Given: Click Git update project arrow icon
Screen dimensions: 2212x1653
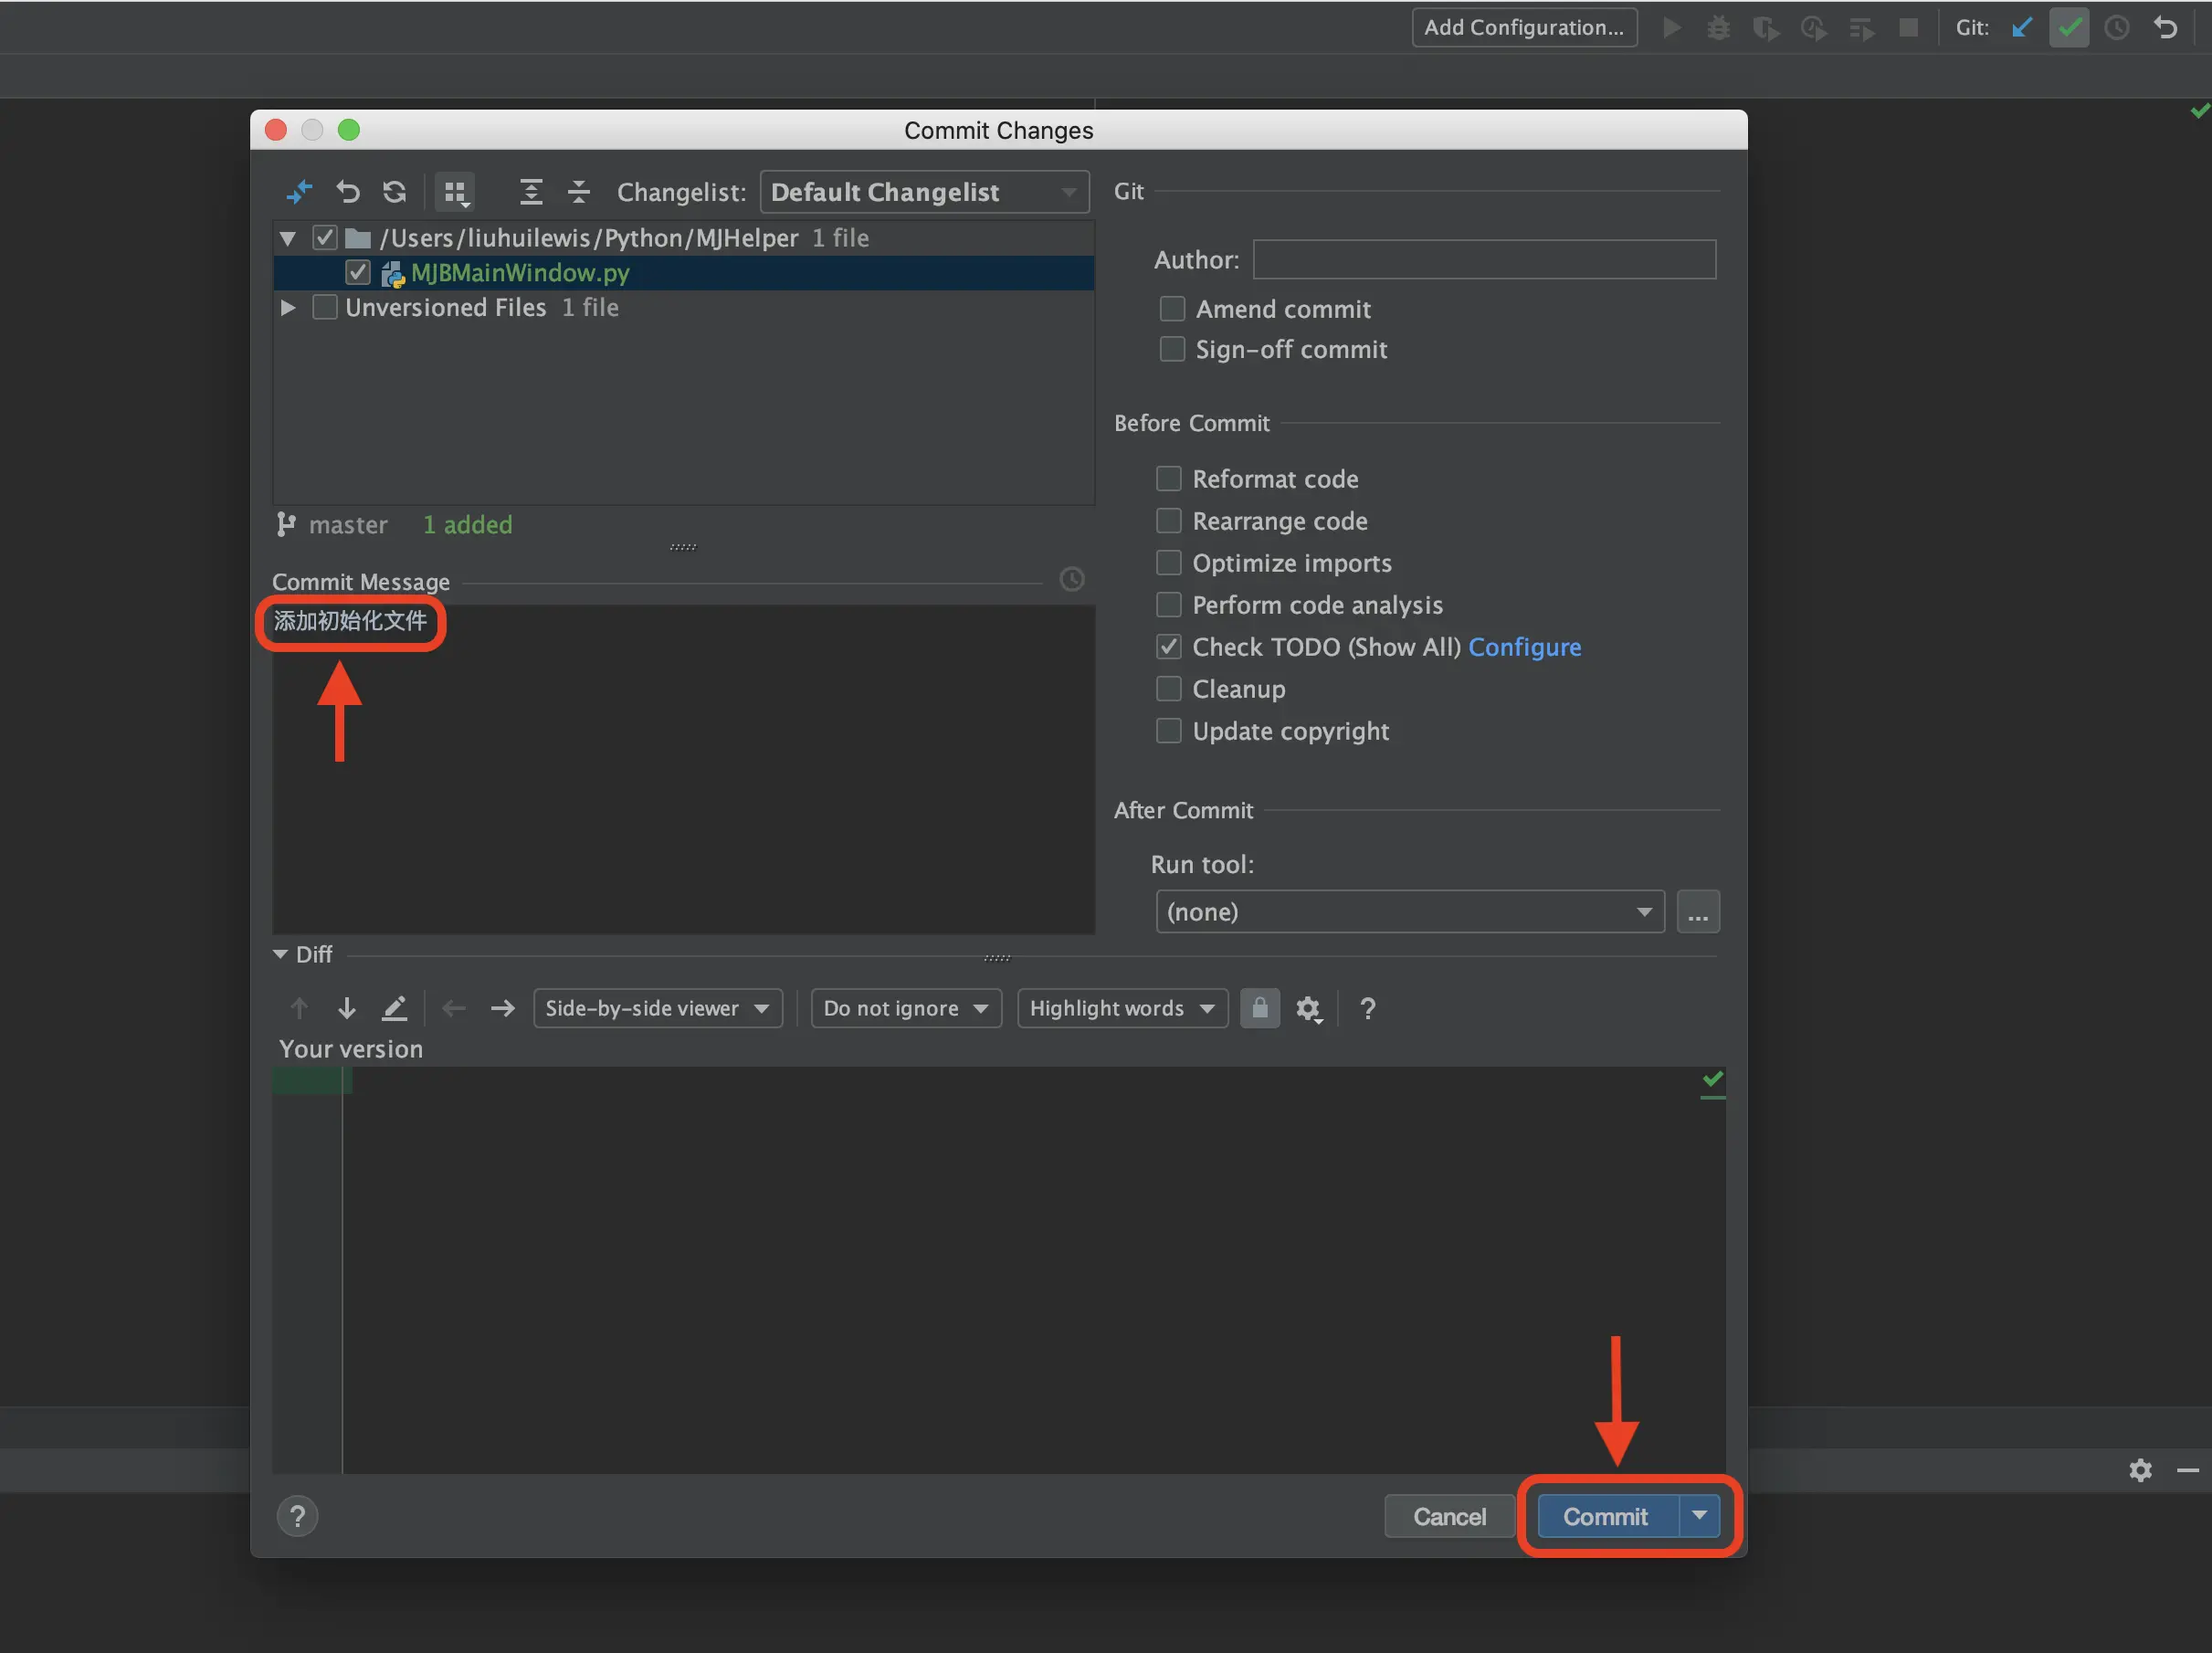Looking at the screenshot, I should coord(2022,28).
